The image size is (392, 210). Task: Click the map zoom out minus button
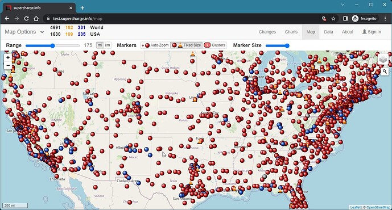(8, 65)
